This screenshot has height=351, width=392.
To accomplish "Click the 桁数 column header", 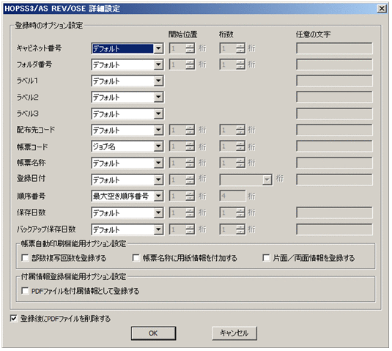I will click(226, 34).
